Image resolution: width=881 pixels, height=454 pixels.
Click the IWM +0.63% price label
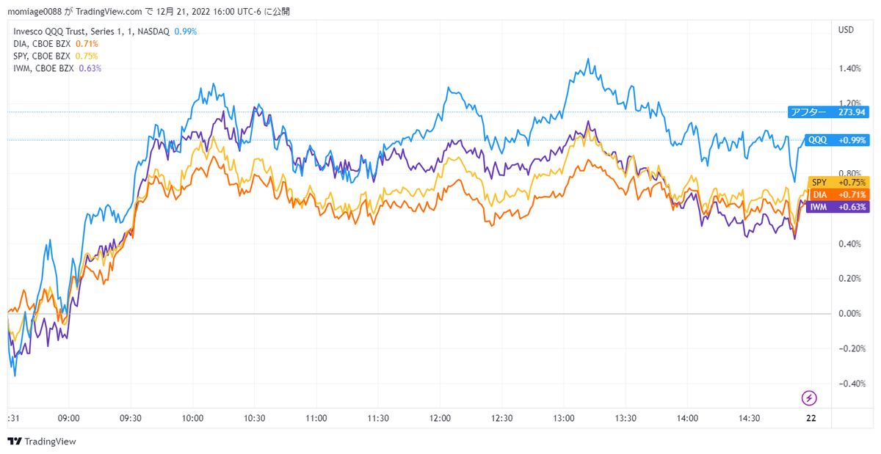pyautogui.click(x=838, y=207)
